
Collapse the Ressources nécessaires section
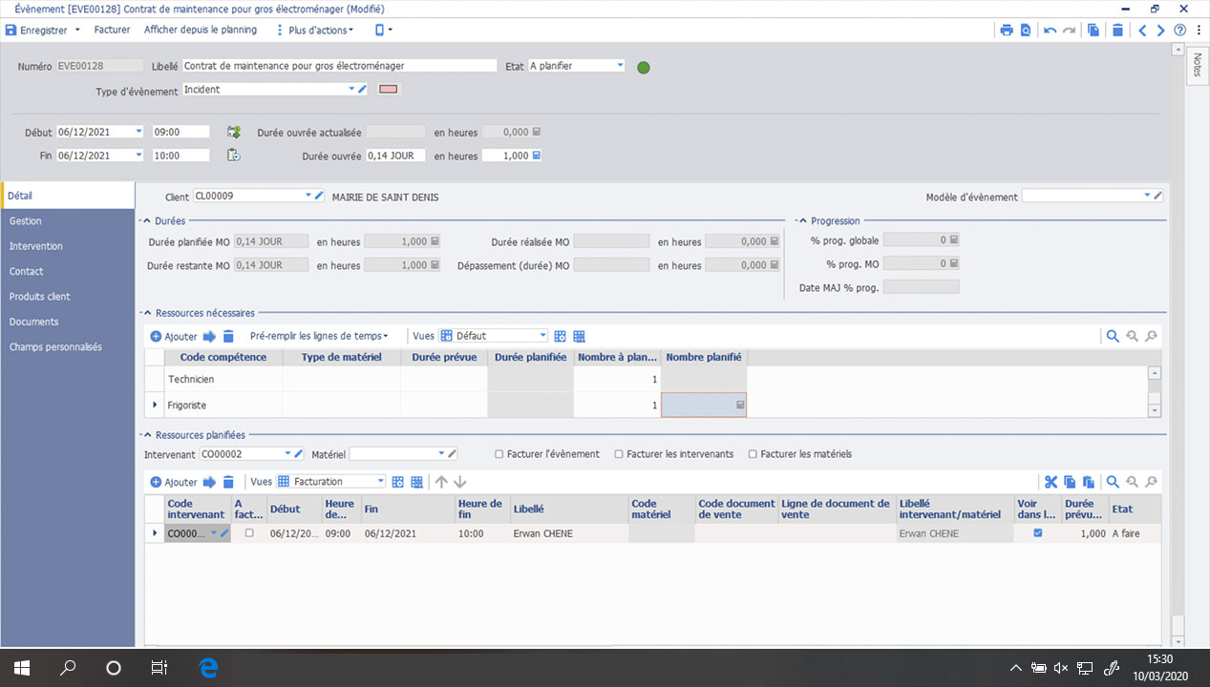[148, 312]
